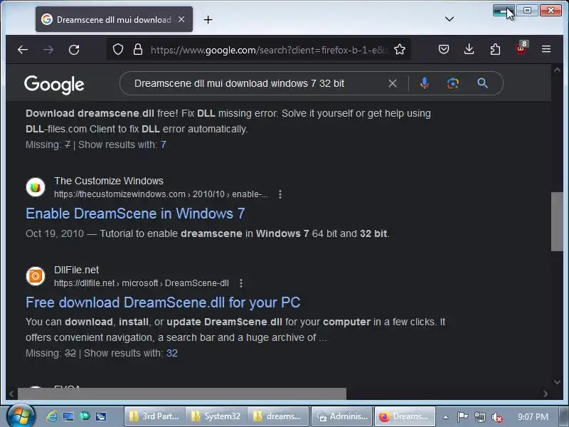569x427 pixels.
Task: Open thecustomizewindows.com URL breadcrumb
Action: point(161,194)
